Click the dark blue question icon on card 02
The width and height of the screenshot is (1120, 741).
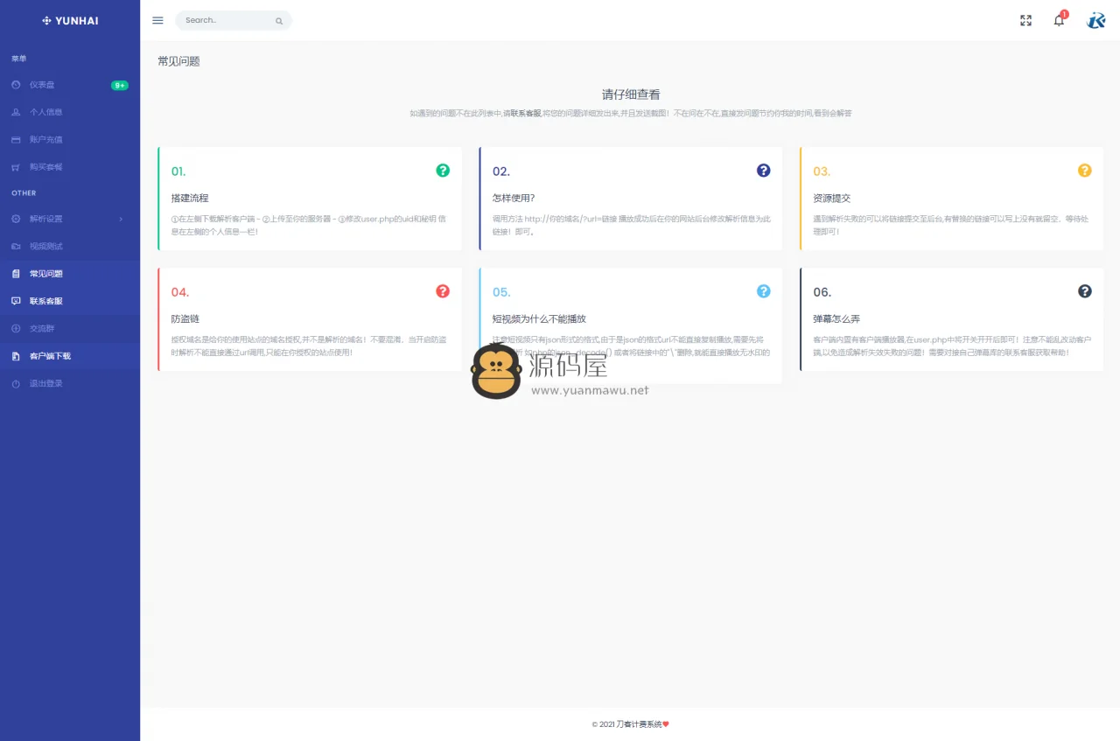pyautogui.click(x=763, y=171)
